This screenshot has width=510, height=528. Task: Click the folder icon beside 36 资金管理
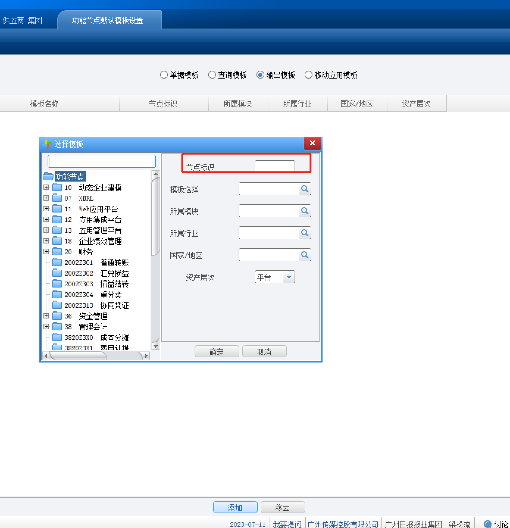point(57,316)
